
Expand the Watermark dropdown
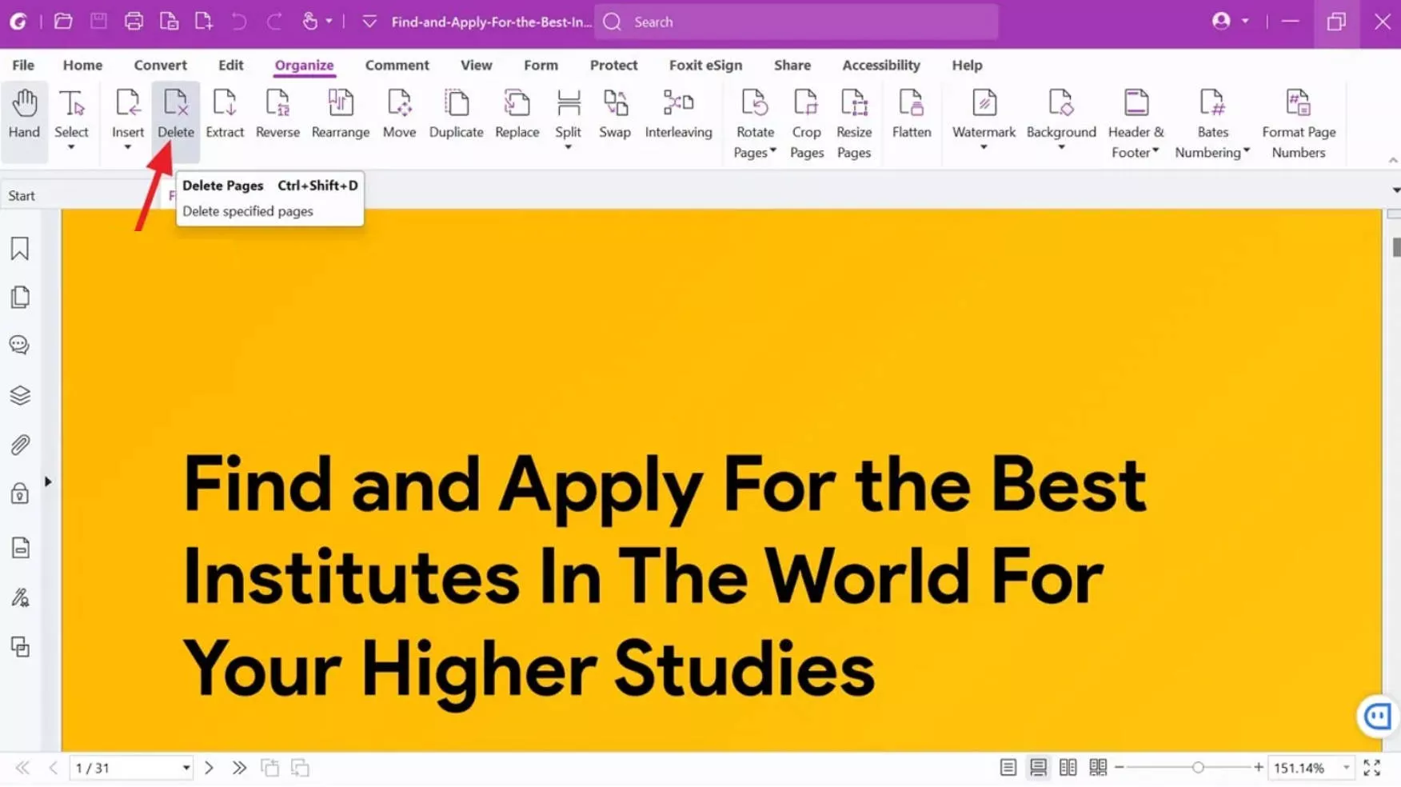(984, 148)
